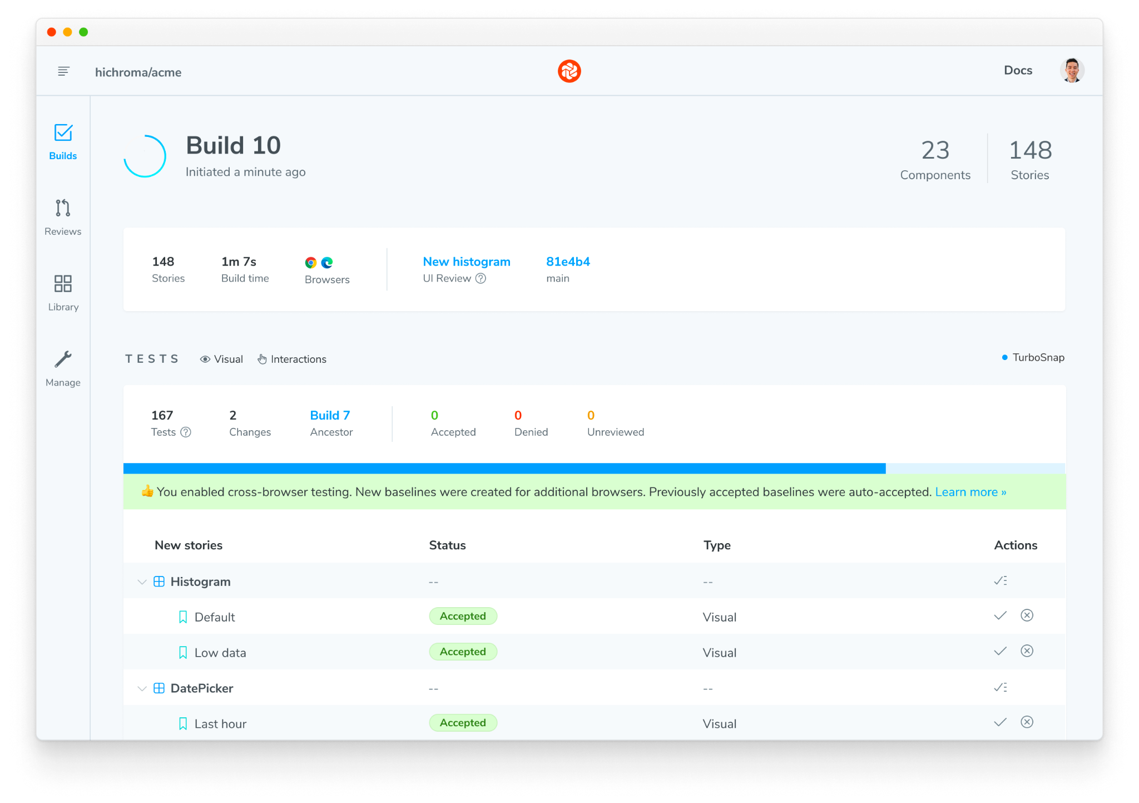Image resolution: width=1139 pixels, height=803 pixels.
Task: Click the Chromatic logo in the header
Action: coord(569,71)
